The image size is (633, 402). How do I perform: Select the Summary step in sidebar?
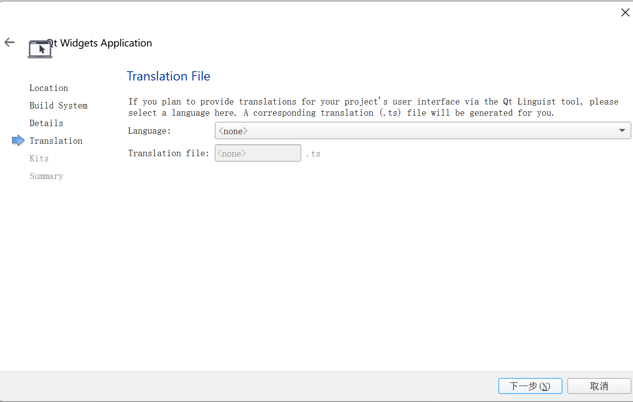coord(46,176)
